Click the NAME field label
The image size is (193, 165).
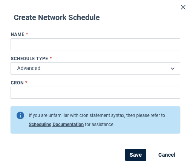click(x=17, y=34)
